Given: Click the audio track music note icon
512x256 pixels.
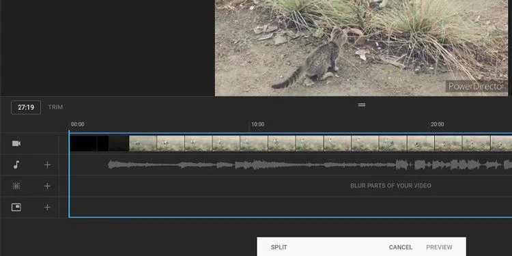Looking at the screenshot, I should tap(16, 165).
